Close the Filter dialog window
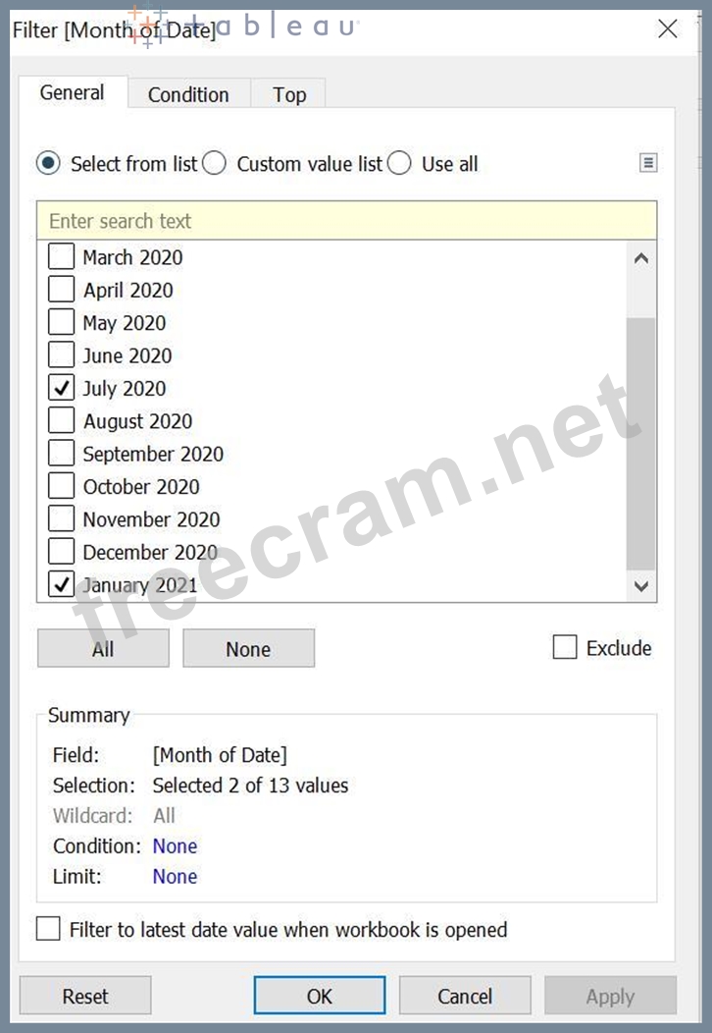This screenshot has height=1033, width=712. click(x=668, y=28)
